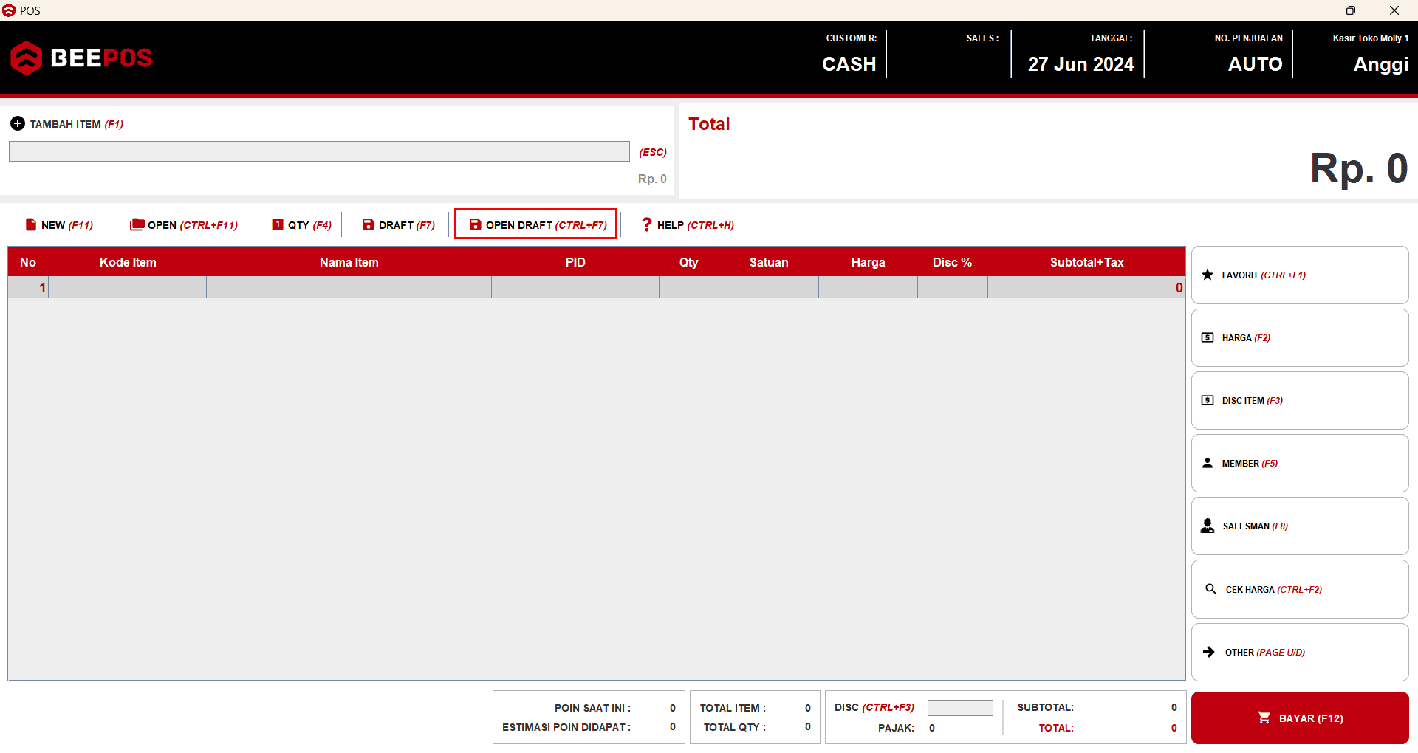Viewport: 1418px width, 753px height.
Task: Open HELP (CTRL+H) toolbar label
Action: click(x=696, y=225)
